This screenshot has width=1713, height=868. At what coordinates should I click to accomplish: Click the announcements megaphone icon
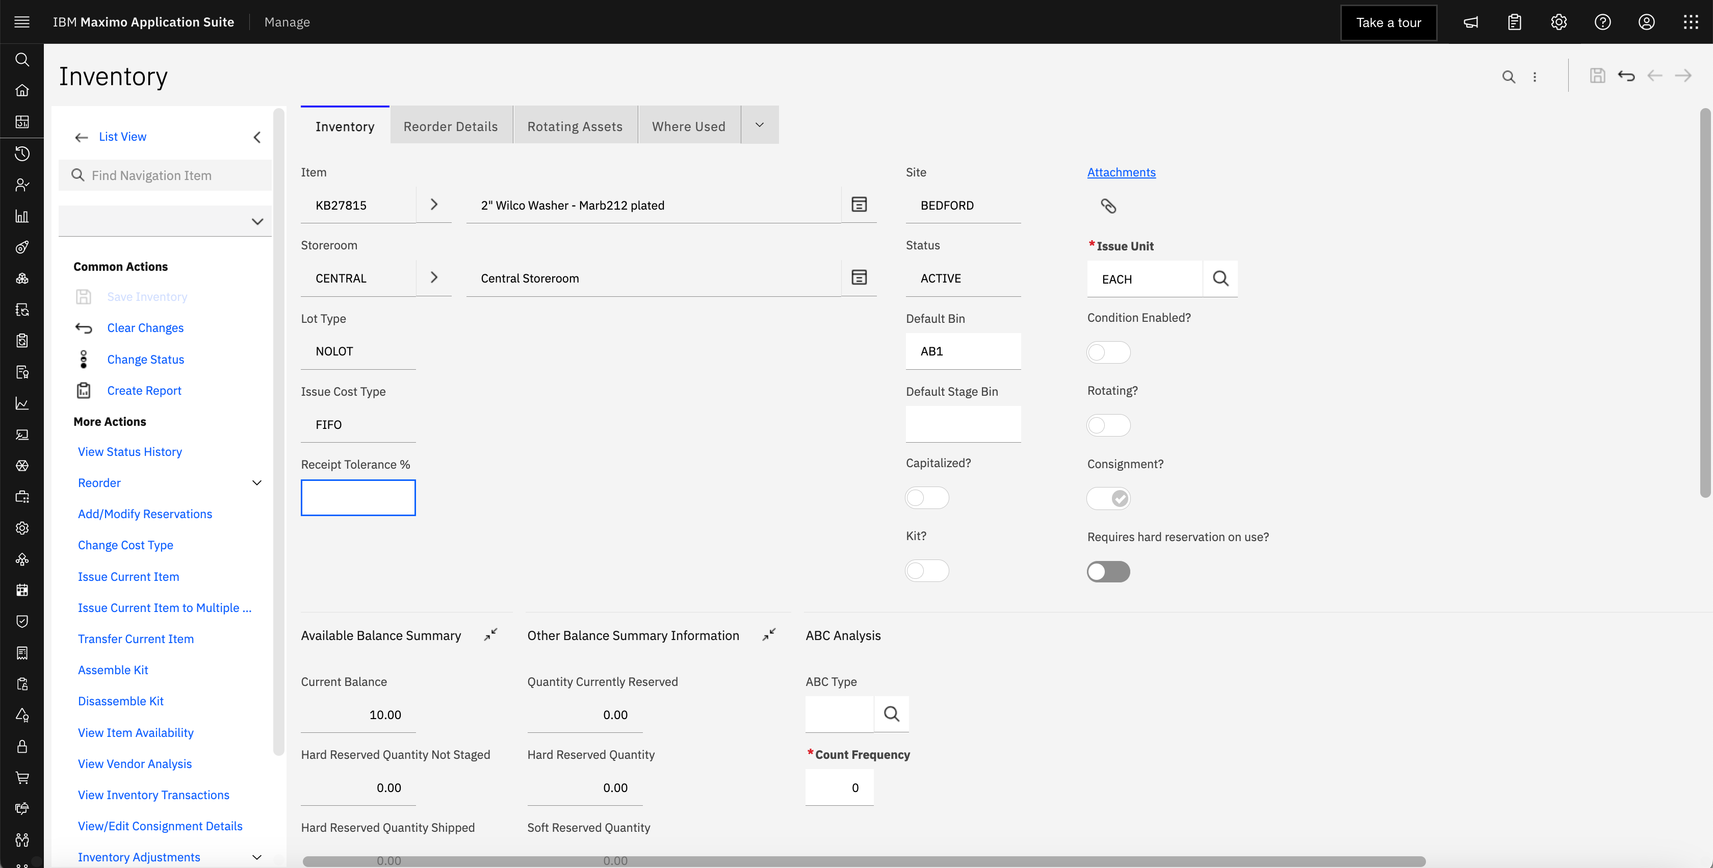click(x=1471, y=22)
